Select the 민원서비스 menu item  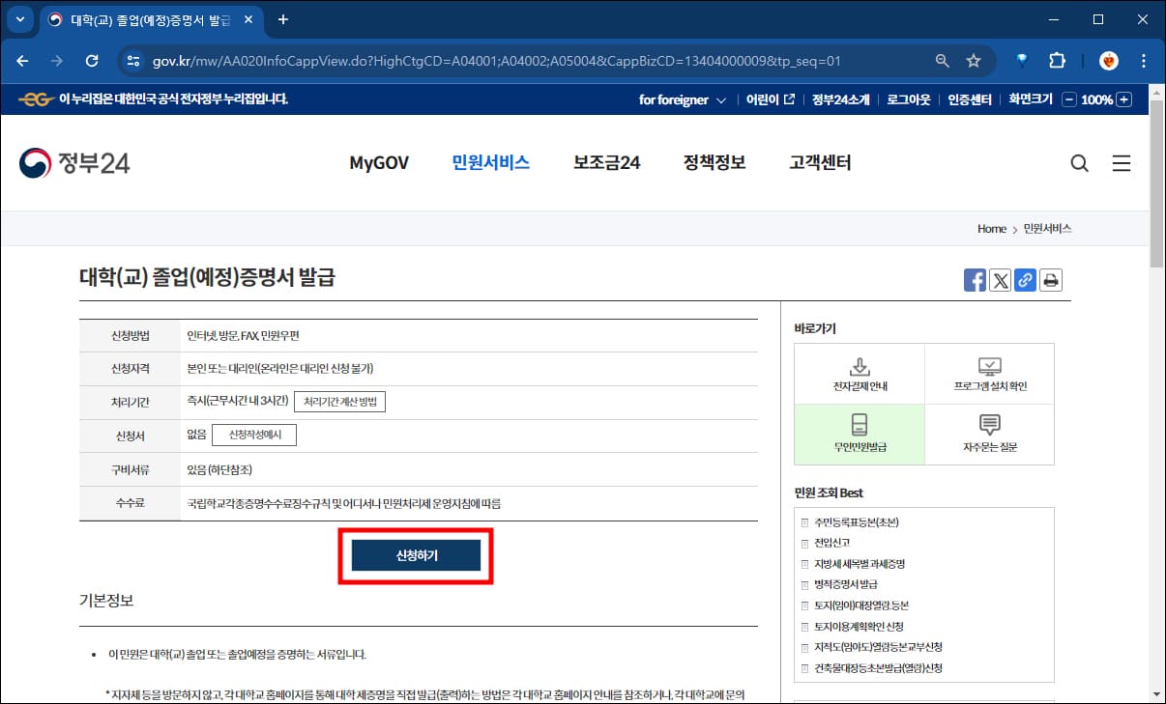(x=490, y=162)
